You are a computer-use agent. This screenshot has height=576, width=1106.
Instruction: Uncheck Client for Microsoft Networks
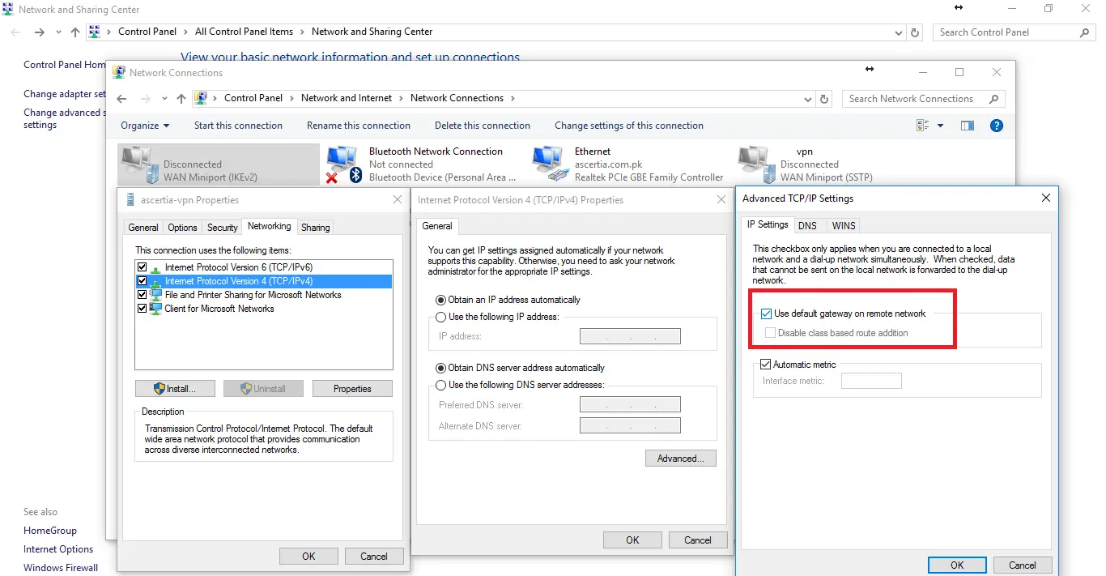(x=143, y=309)
